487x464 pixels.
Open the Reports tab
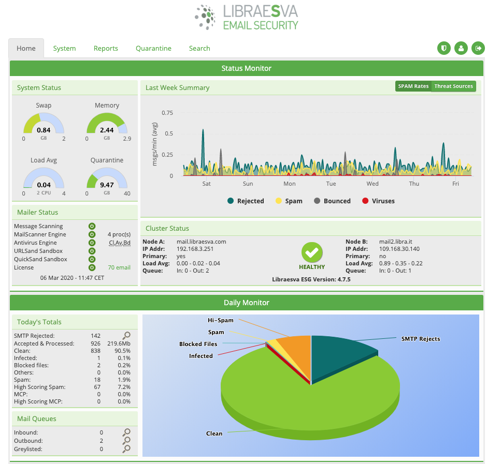pyautogui.click(x=106, y=49)
